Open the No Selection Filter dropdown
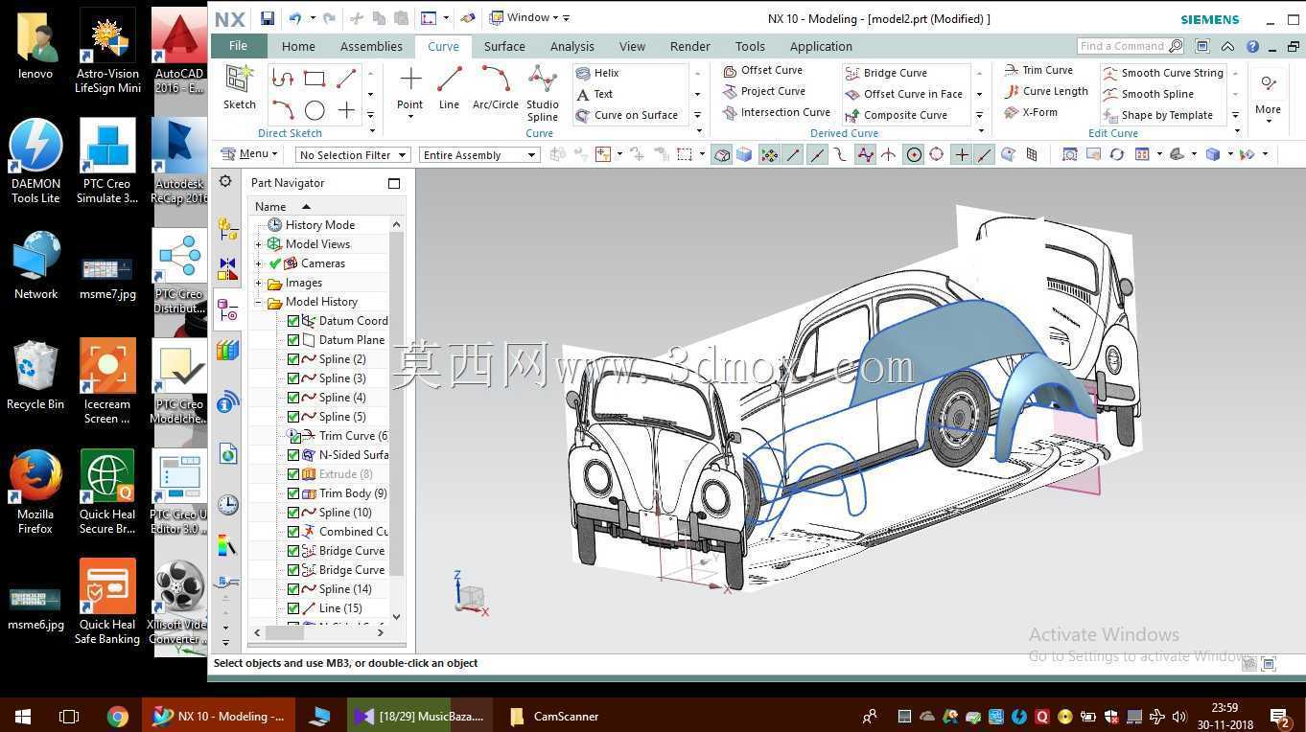Image resolution: width=1306 pixels, height=732 pixels. tap(353, 155)
